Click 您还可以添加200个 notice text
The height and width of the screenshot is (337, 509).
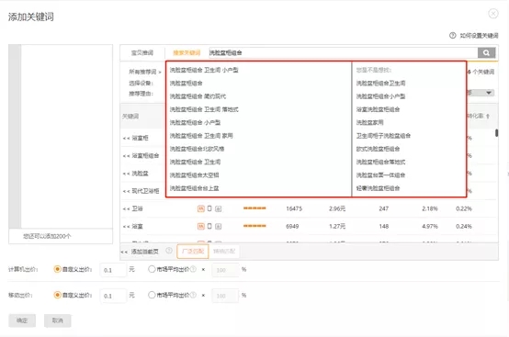click(47, 237)
